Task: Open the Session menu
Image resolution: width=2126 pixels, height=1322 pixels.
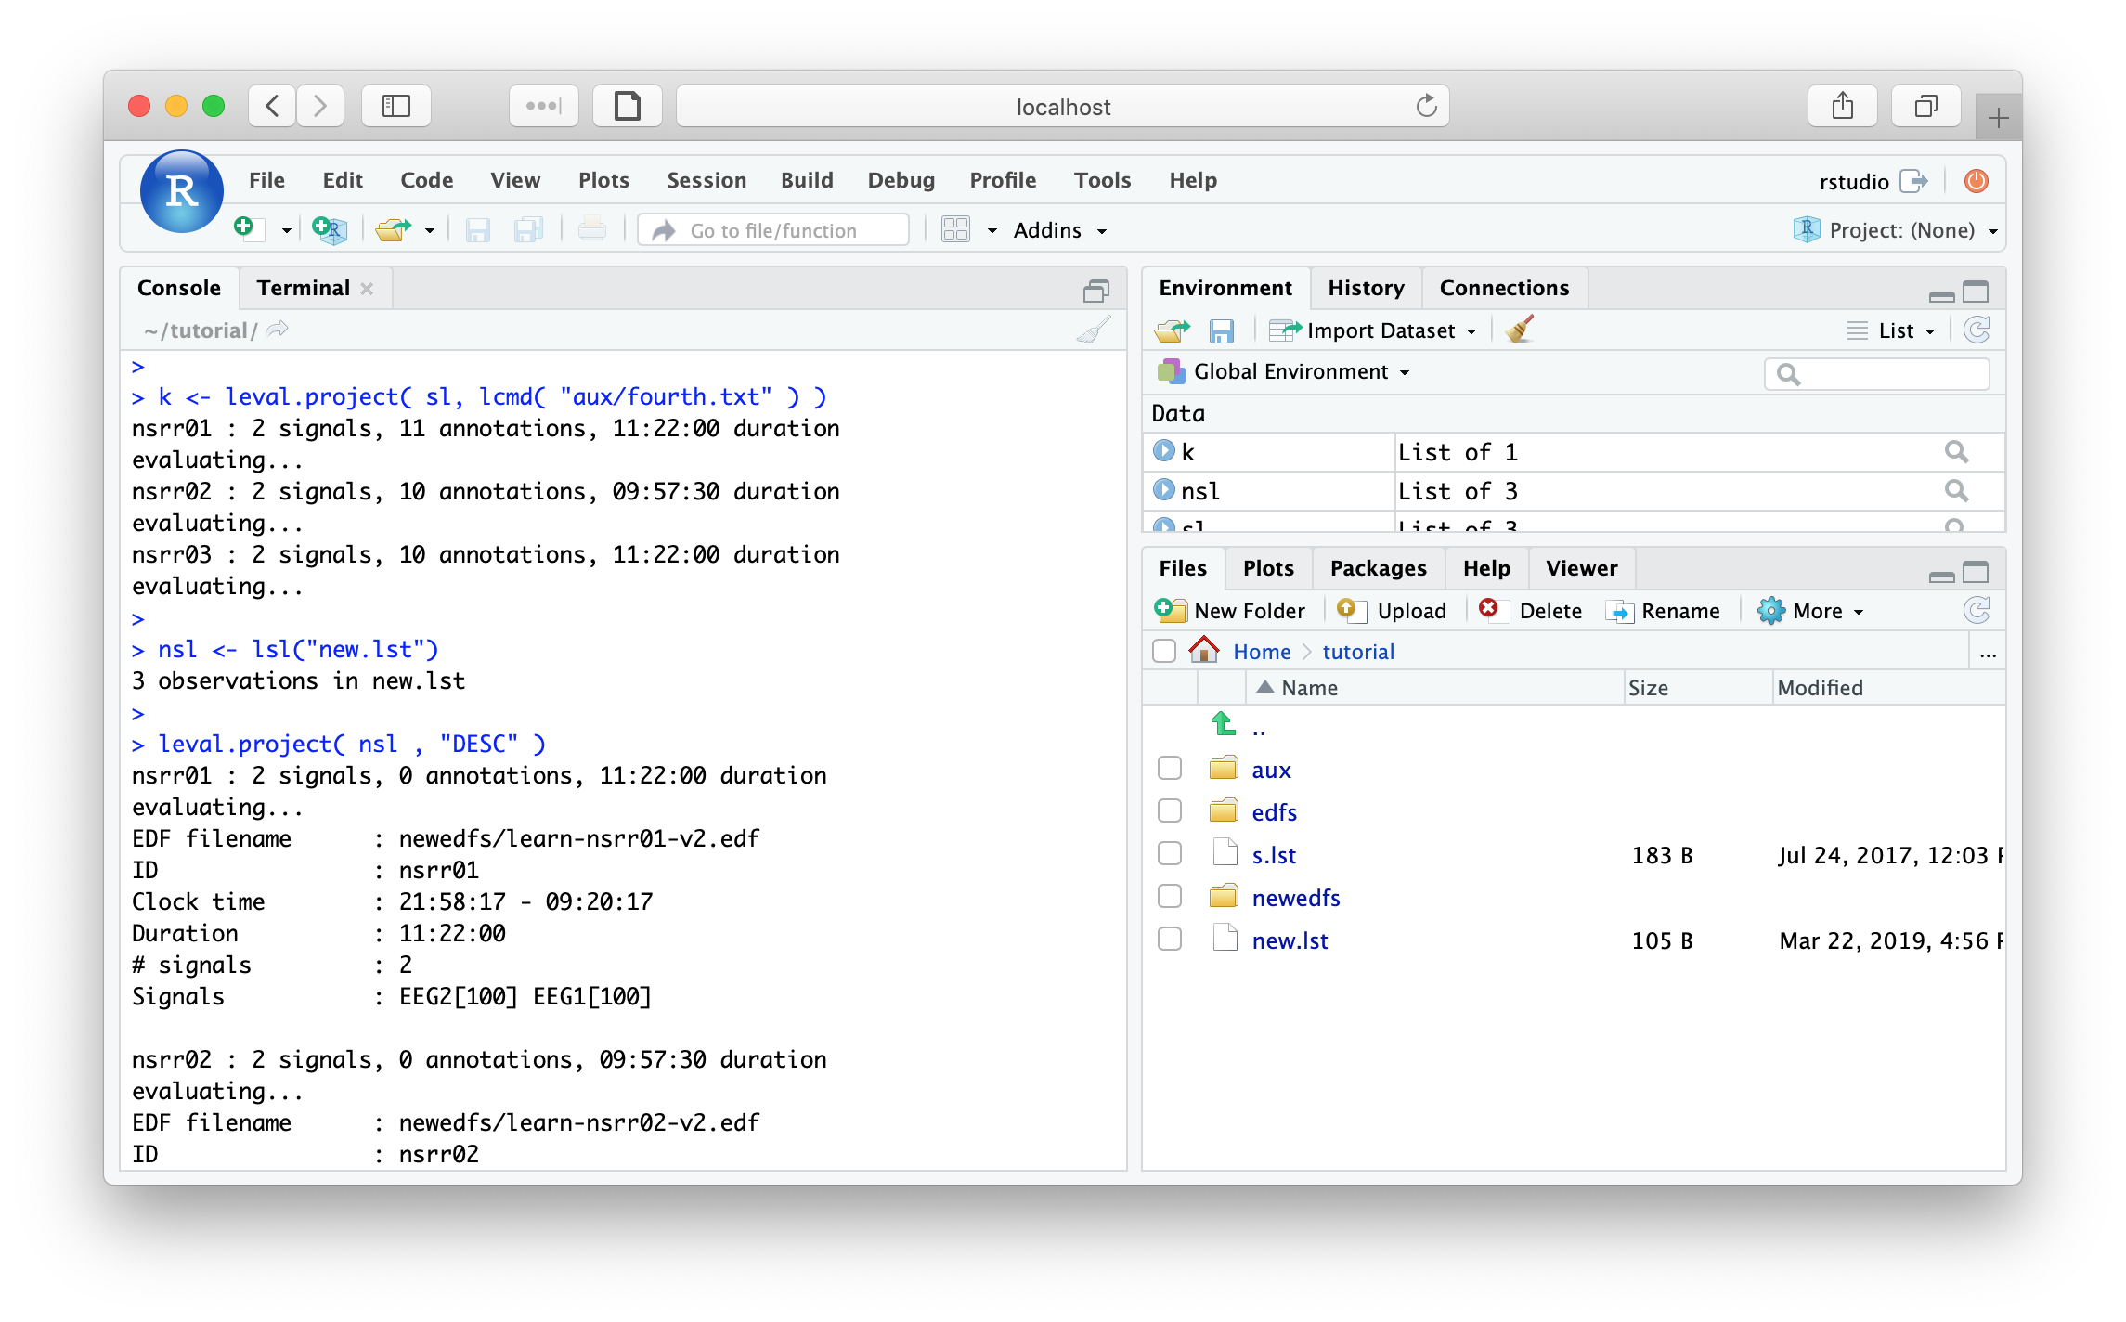Action: [x=706, y=180]
